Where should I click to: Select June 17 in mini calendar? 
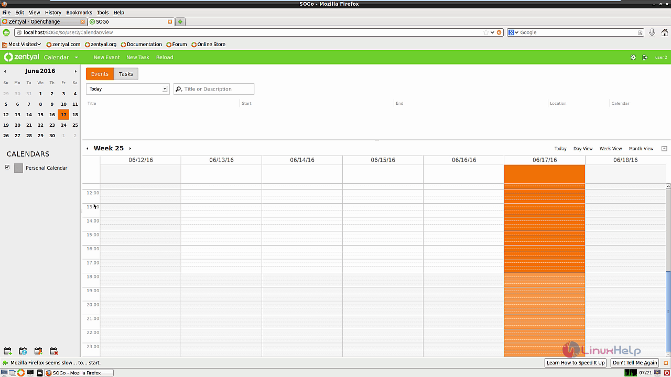click(63, 115)
